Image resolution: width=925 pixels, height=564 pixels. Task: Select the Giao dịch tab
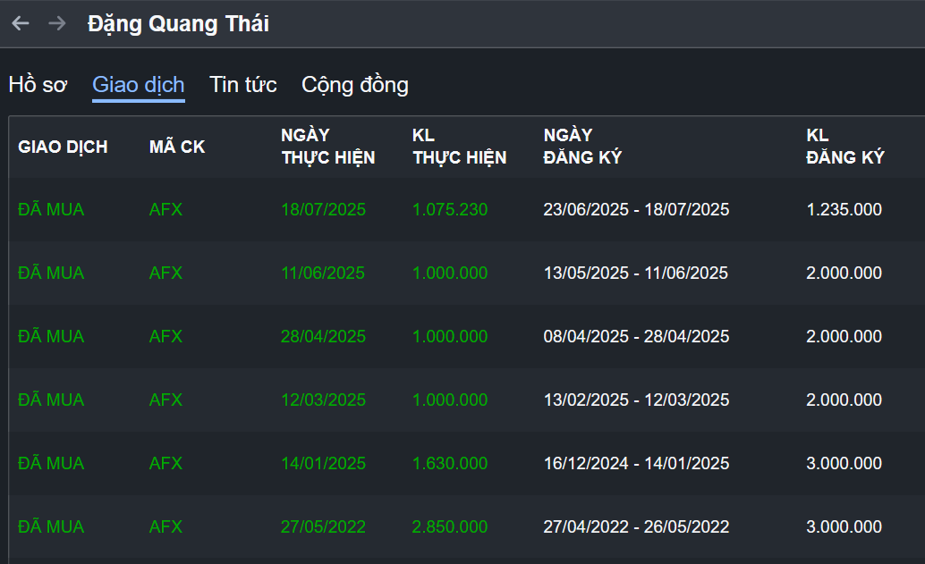pos(139,85)
